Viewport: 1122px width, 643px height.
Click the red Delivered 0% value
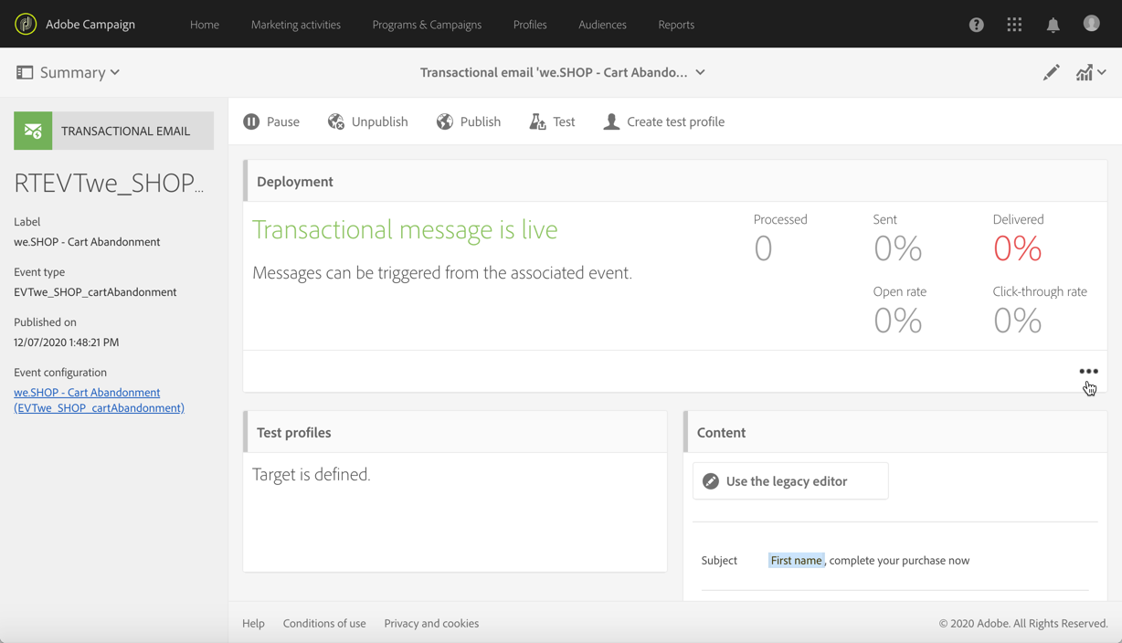[x=1017, y=248]
